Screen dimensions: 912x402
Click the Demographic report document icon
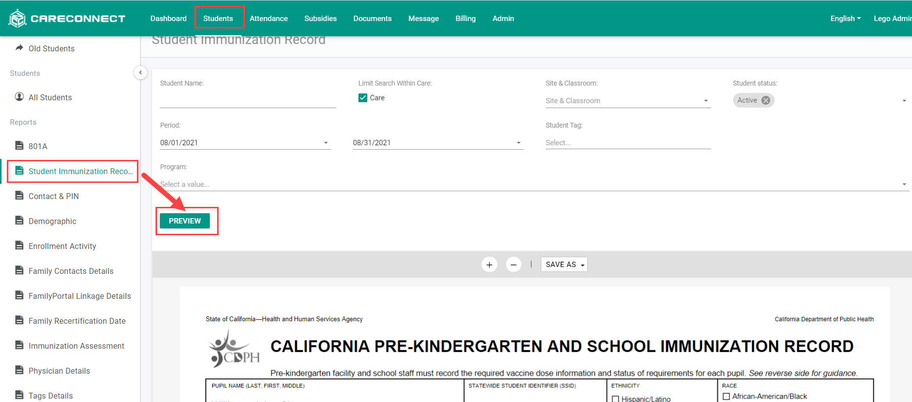coord(20,221)
